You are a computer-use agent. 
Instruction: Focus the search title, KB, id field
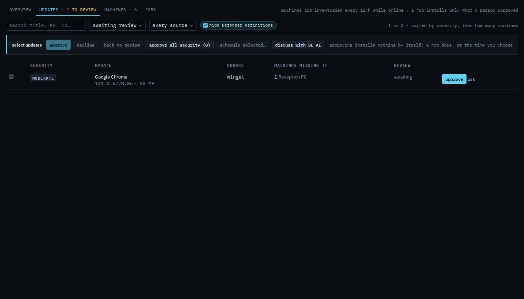click(46, 25)
